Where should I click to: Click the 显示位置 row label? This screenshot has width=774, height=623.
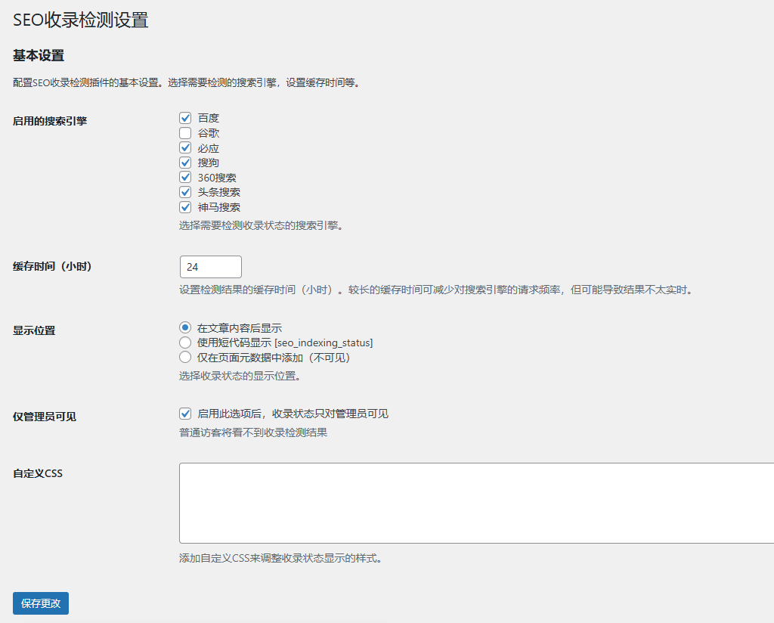pos(34,330)
